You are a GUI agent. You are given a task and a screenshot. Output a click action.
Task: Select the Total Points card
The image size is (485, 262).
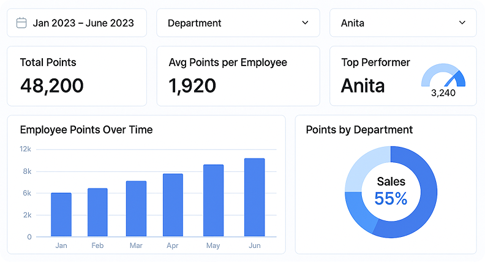pos(77,76)
